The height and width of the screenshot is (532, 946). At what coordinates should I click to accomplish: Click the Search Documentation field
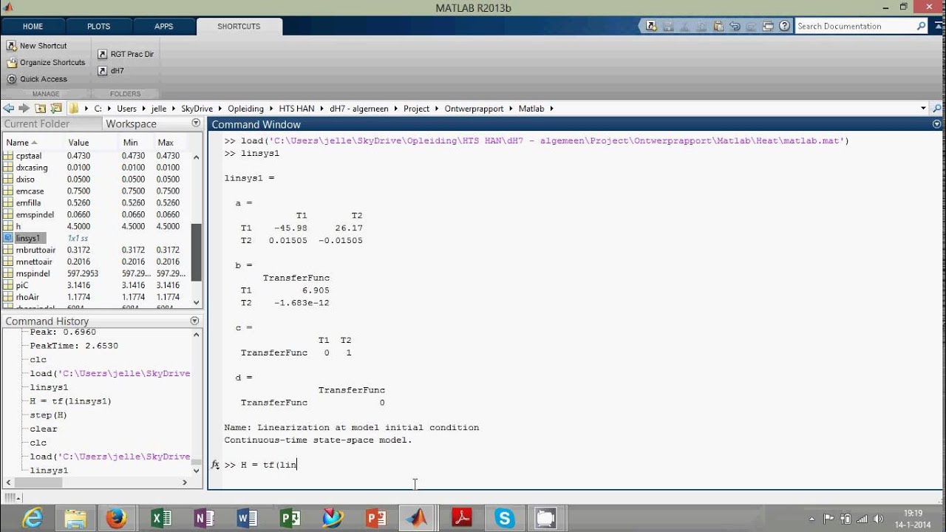[854, 26]
